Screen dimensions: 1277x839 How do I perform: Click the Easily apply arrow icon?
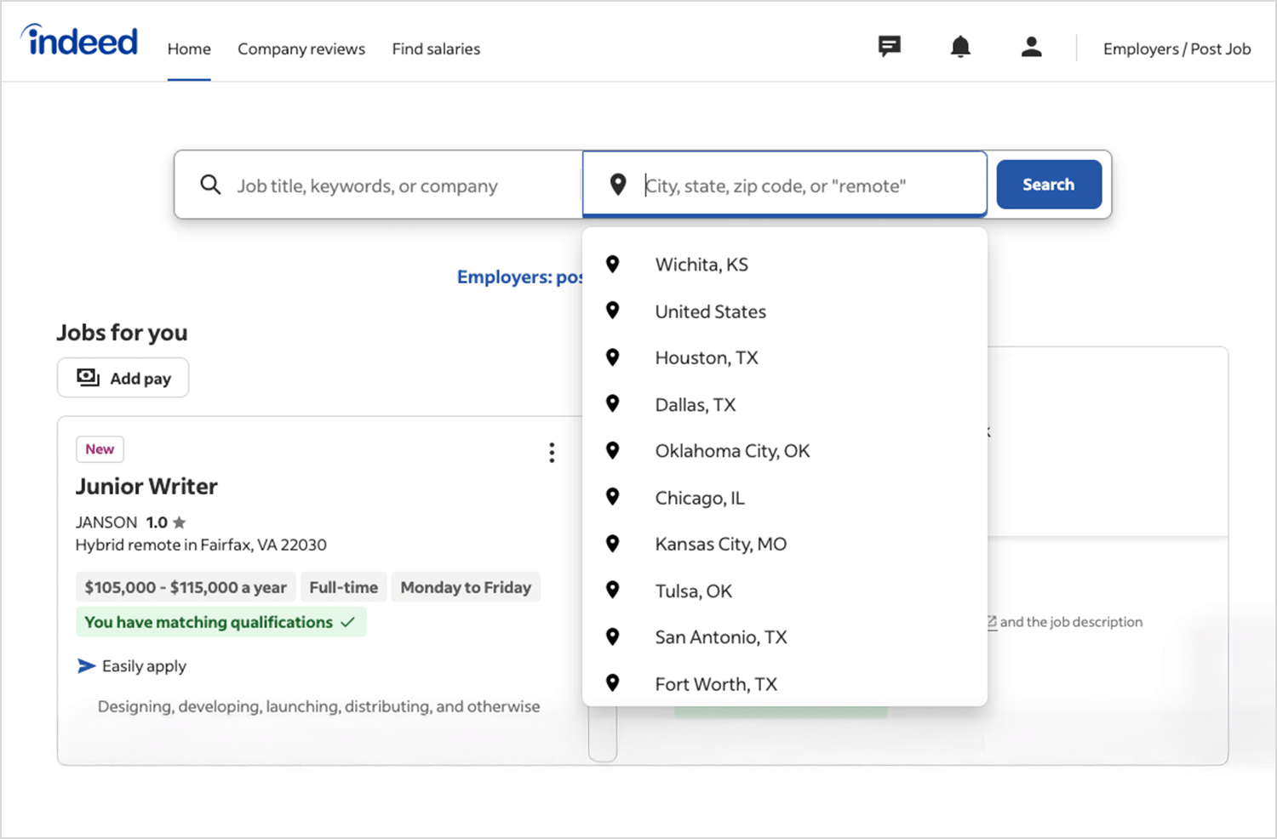click(x=86, y=665)
